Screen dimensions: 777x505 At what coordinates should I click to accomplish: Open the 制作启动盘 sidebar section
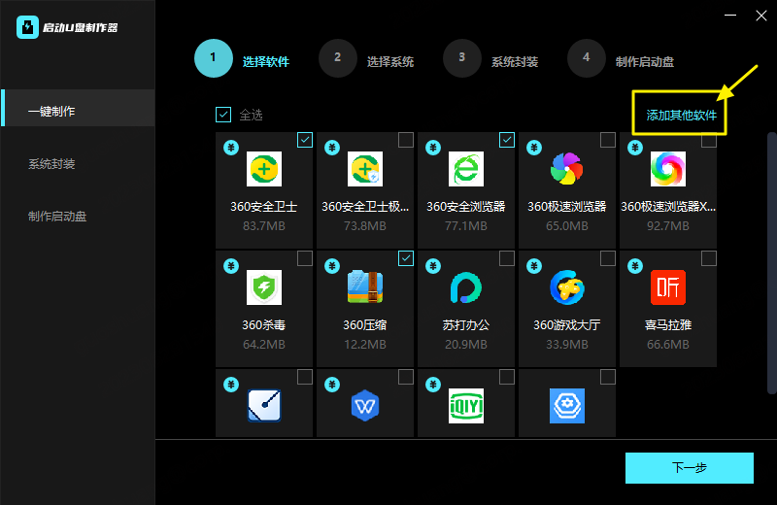pyautogui.click(x=57, y=217)
